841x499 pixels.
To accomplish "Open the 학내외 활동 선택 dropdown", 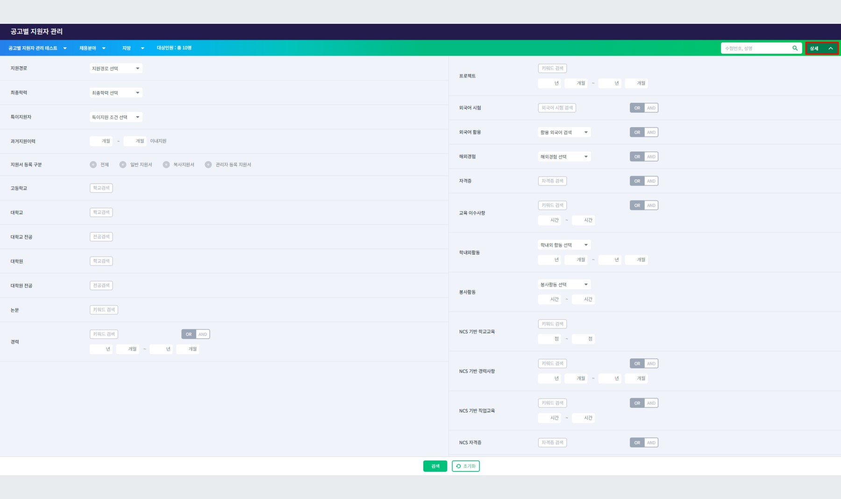I will point(564,245).
